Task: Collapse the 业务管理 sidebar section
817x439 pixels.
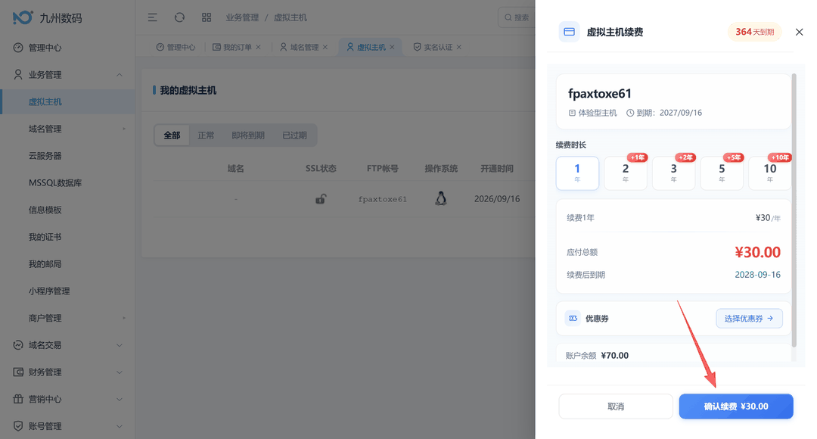Action: [x=120, y=75]
